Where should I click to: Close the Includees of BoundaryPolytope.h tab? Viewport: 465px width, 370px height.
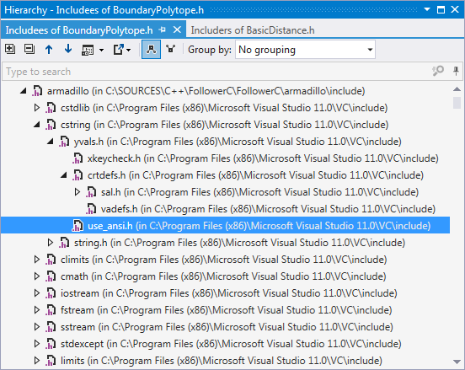coord(177,29)
